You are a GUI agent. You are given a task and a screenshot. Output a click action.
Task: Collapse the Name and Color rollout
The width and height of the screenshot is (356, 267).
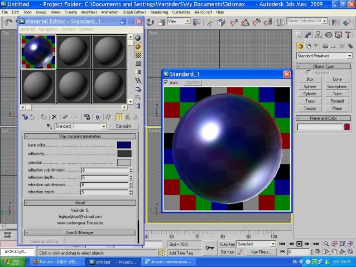click(323, 118)
